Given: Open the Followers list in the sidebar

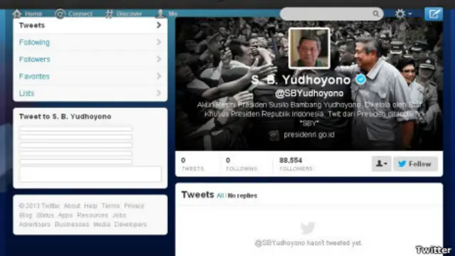Looking at the screenshot, I should click(x=90, y=59).
